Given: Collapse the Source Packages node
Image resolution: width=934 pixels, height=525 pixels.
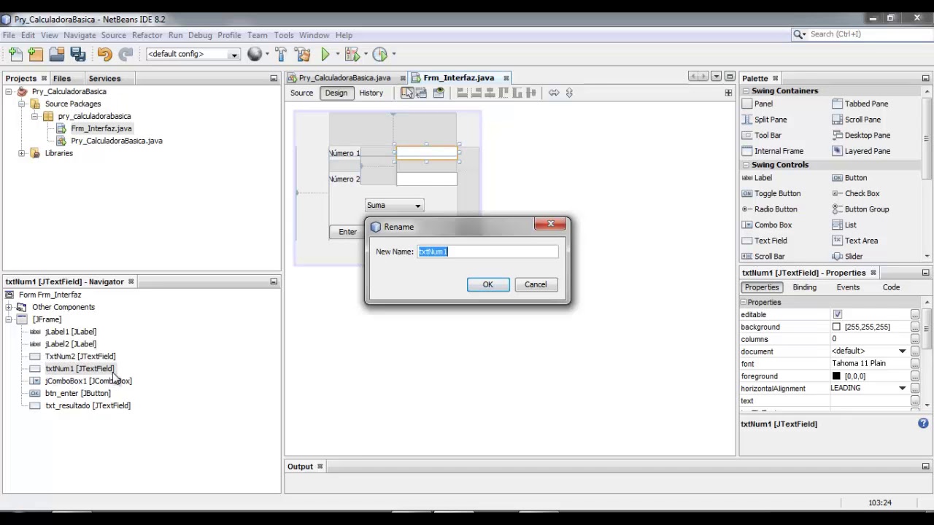Looking at the screenshot, I should [21, 104].
